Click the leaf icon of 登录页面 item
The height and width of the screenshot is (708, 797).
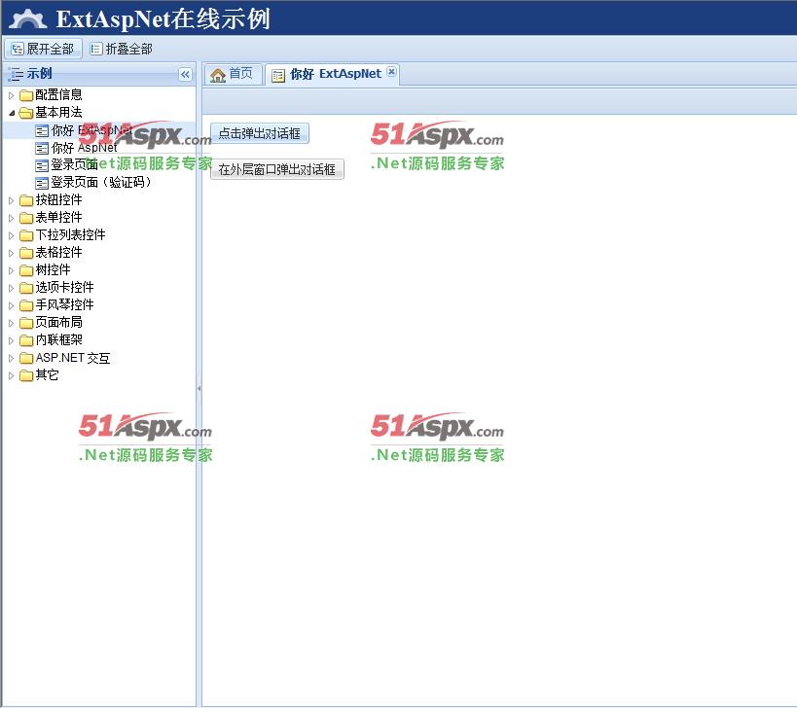coord(42,165)
